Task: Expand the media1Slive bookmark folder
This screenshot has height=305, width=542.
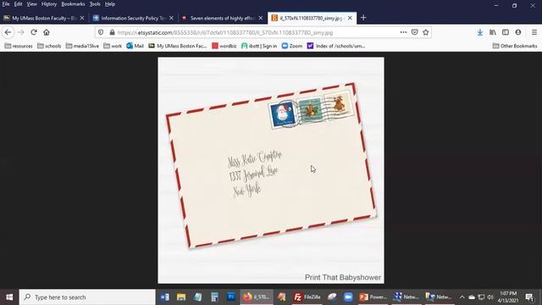Action: (x=82, y=46)
